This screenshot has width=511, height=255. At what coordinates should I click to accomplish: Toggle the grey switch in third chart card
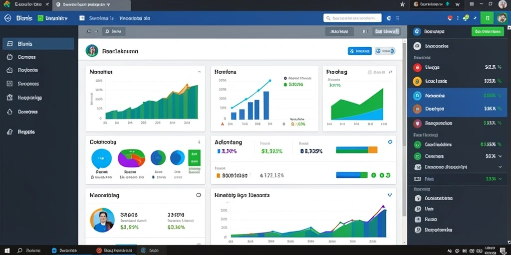coord(370,72)
